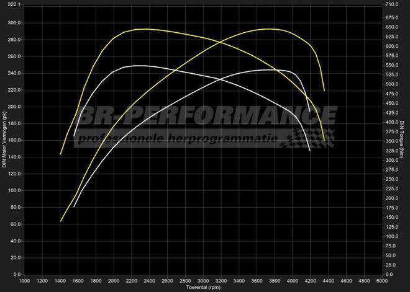Click the 710.0 value on right axis
The height and width of the screenshot is (292, 410).
391,4
